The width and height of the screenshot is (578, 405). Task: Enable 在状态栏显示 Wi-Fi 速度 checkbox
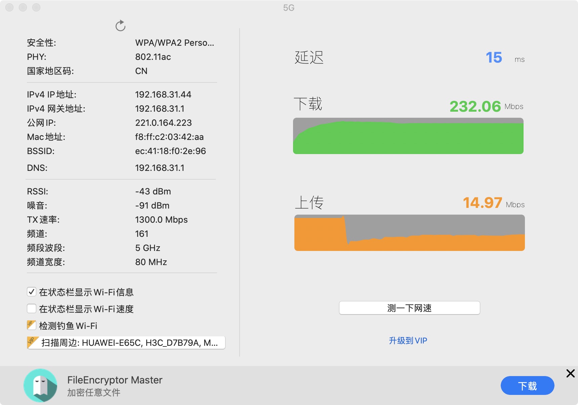tap(32, 308)
